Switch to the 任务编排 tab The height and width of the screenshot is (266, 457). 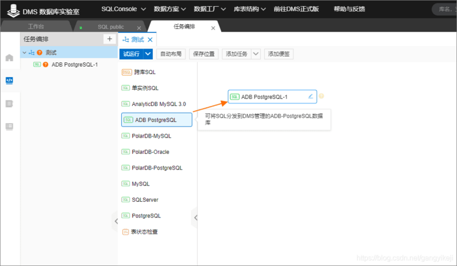click(x=184, y=26)
